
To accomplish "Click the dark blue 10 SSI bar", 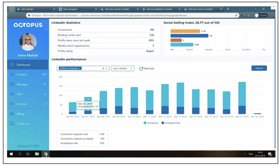I will [189, 36].
